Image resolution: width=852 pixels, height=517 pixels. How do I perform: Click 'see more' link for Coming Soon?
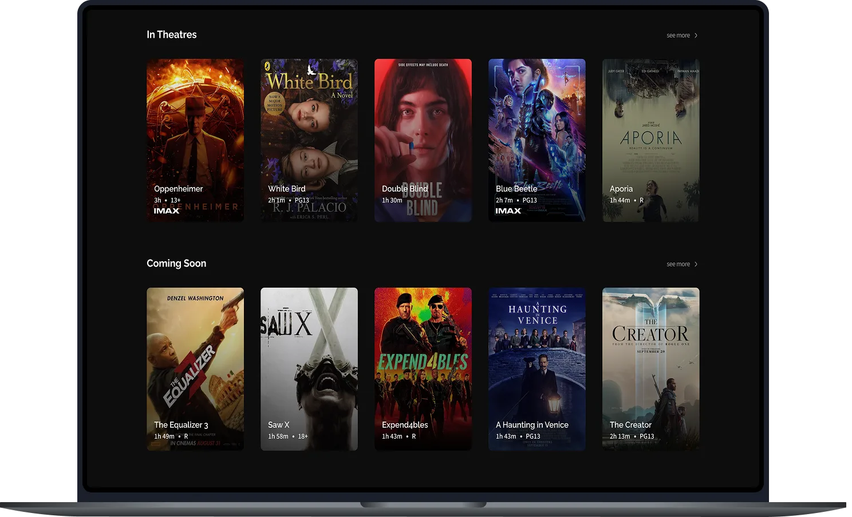[x=678, y=264]
